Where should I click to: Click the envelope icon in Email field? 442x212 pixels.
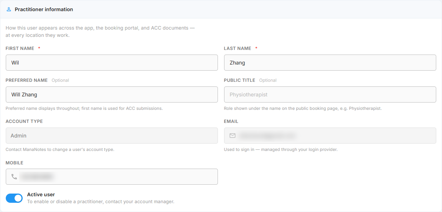(233, 136)
